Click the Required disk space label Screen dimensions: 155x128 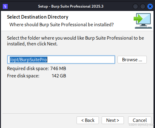tap(28, 69)
